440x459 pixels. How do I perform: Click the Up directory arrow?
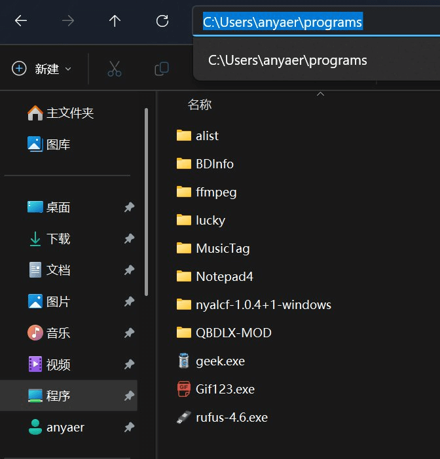[x=115, y=21]
